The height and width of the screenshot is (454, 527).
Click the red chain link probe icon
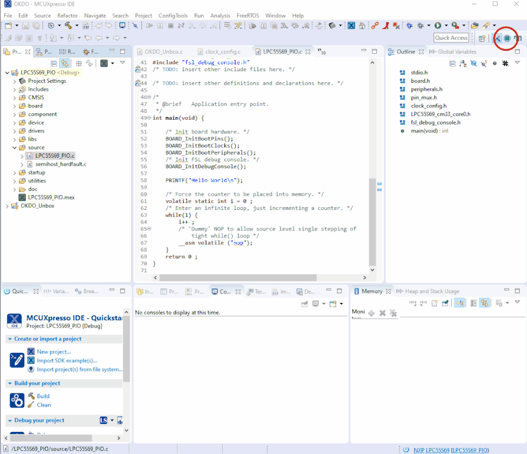(x=375, y=25)
